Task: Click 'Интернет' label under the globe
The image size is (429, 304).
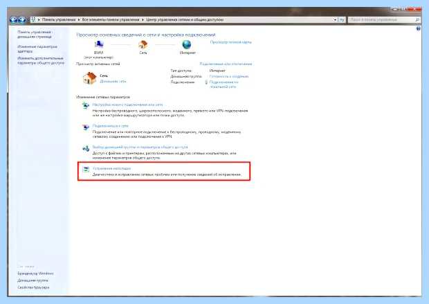Action: tap(188, 53)
